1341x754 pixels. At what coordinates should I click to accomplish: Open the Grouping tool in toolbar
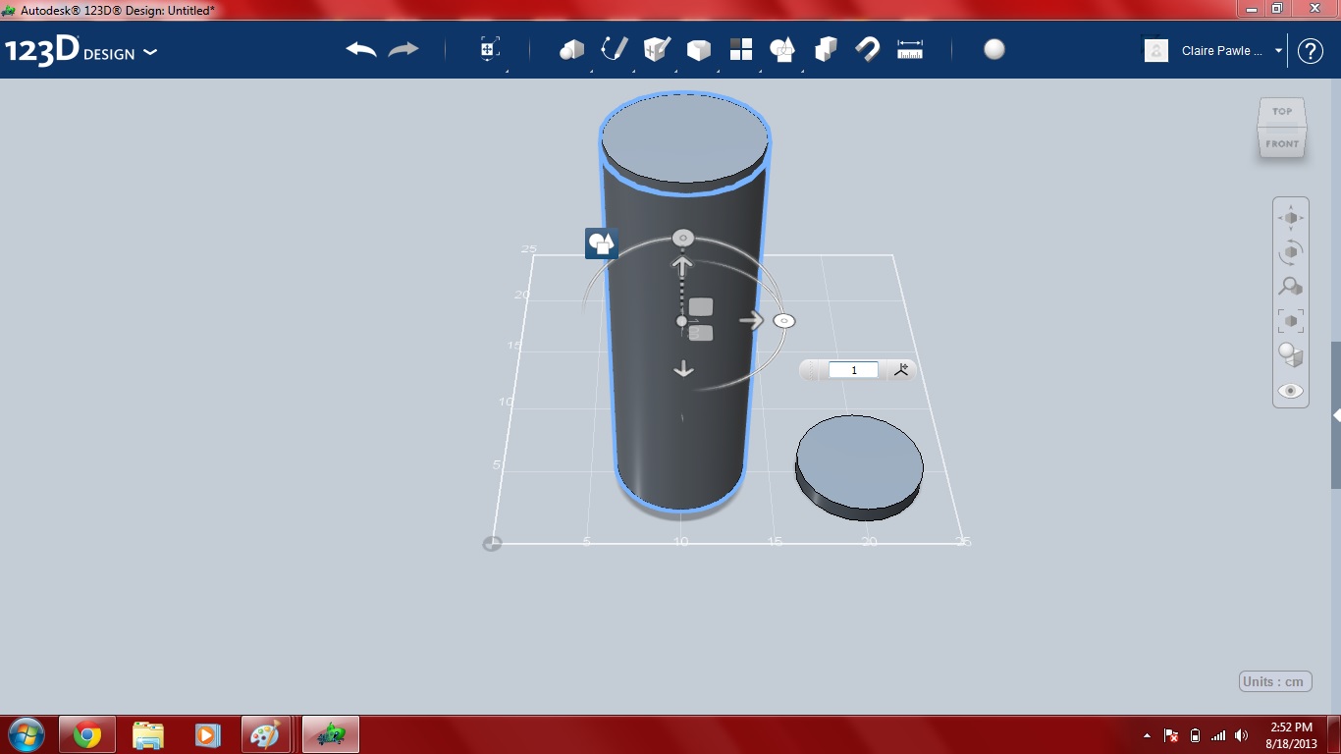pyautogui.click(x=782, y=49)
